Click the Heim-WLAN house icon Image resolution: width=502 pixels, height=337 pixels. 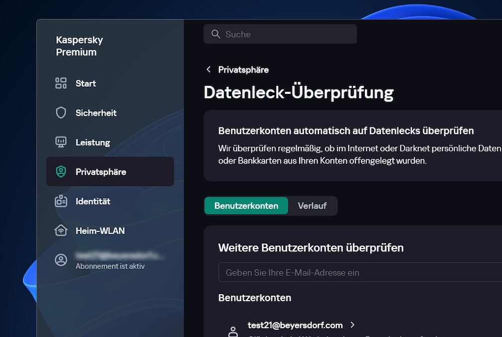(61, 230)
